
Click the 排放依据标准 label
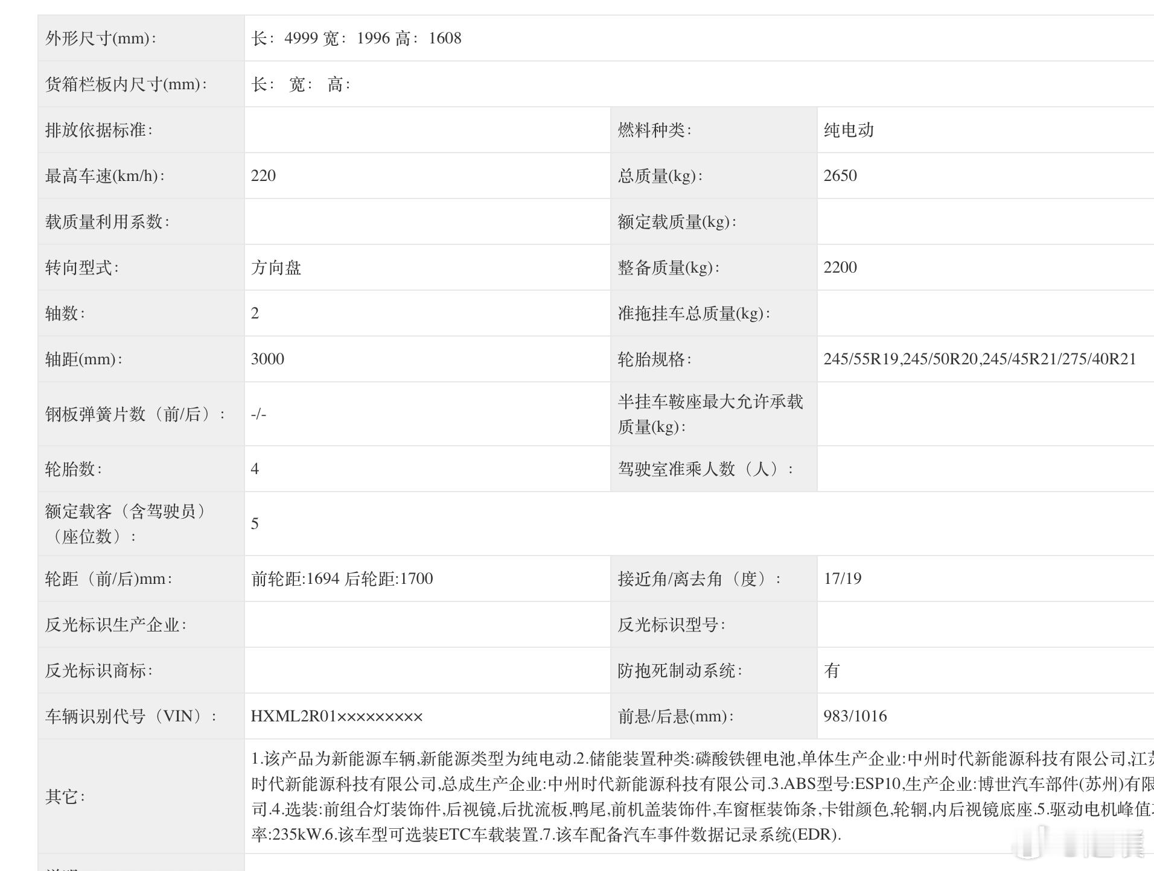coord(99,130)
